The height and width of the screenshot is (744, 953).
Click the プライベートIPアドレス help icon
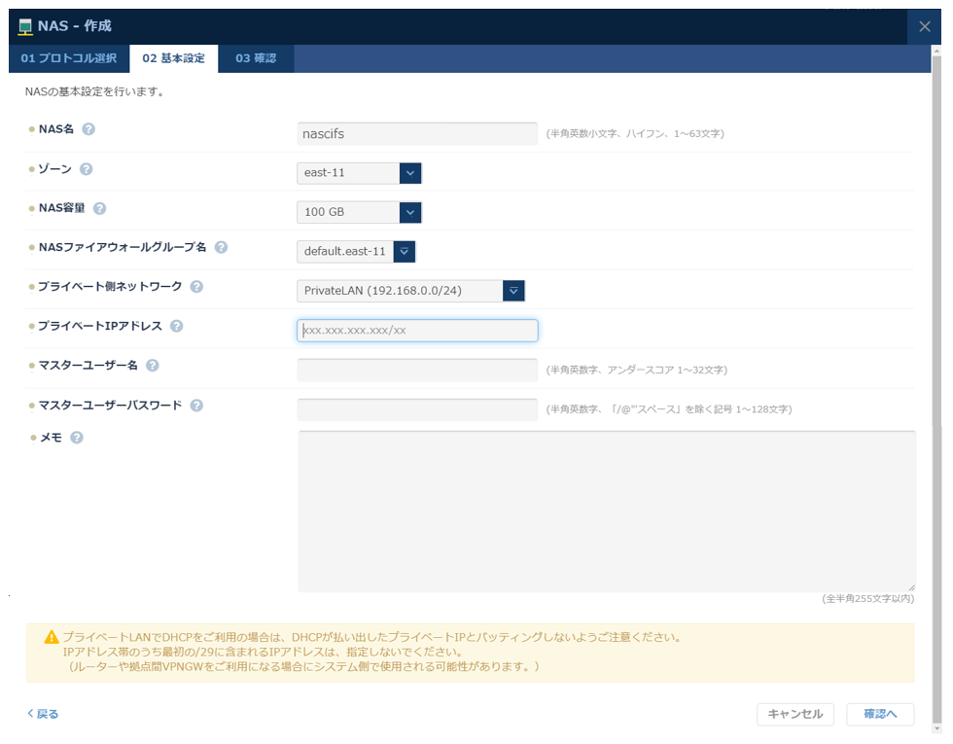176,326
